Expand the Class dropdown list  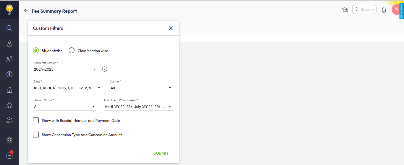click(x=68, y=88)
